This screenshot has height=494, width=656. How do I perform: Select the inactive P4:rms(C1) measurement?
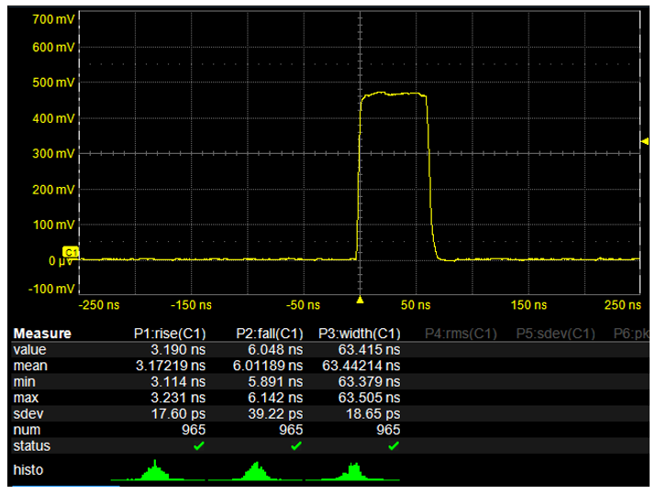point(461,334)
